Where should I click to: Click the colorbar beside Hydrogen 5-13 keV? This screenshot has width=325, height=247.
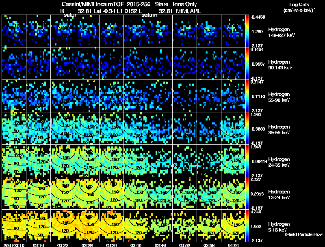247,226
